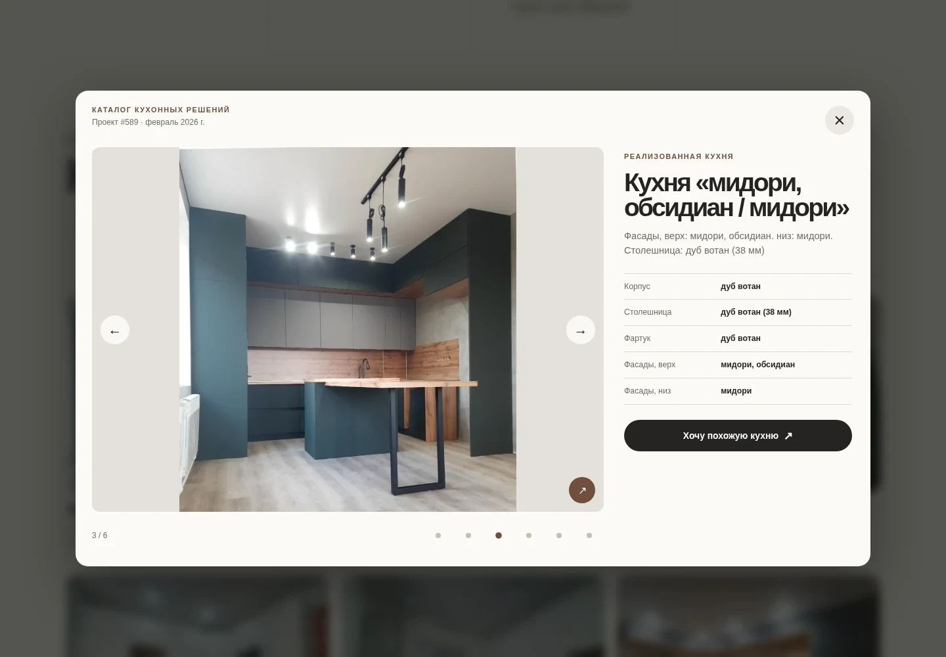Click the 'Проект #589 · февраль 2026 г.' text

click(148, 122)
